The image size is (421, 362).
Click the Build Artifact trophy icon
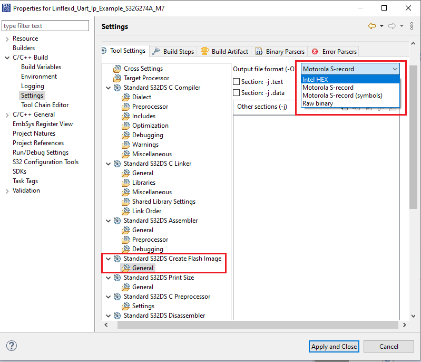(204, 51)
